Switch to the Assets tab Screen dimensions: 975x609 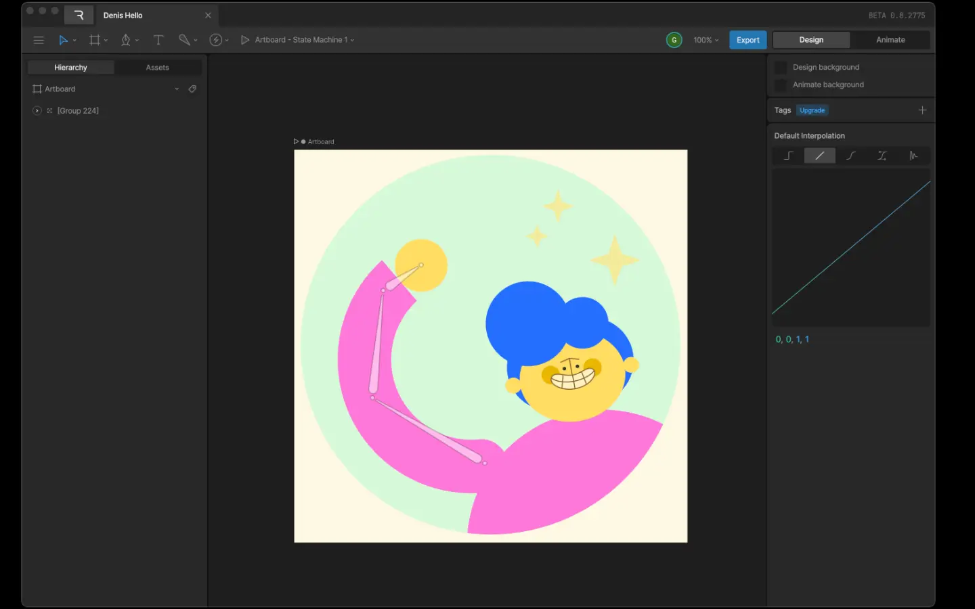point(157,68)
